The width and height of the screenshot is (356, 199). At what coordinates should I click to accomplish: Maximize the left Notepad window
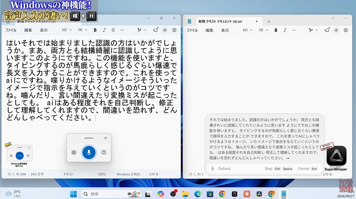(161, 18)
